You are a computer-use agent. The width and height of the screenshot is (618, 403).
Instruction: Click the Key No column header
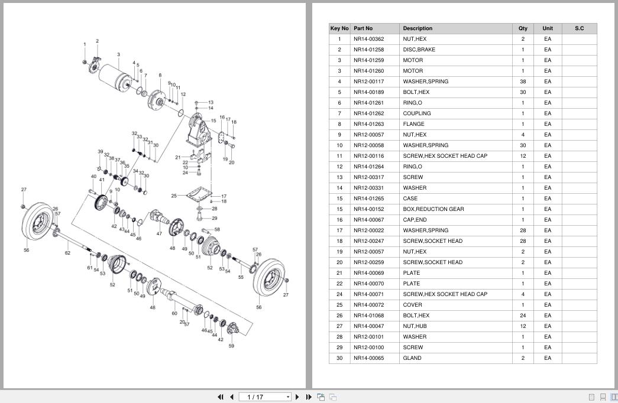pyautogui.click(x=339, y=28)
